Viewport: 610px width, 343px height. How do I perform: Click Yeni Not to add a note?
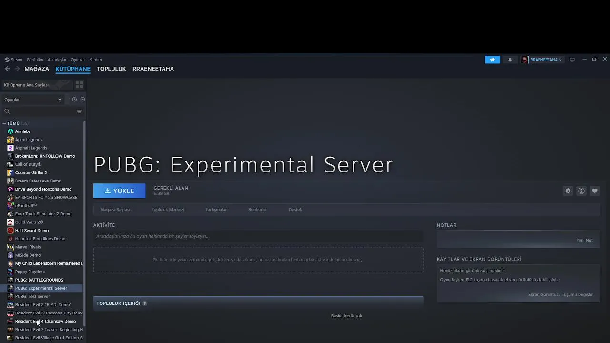pyautogui.click(x=584, y=240)
